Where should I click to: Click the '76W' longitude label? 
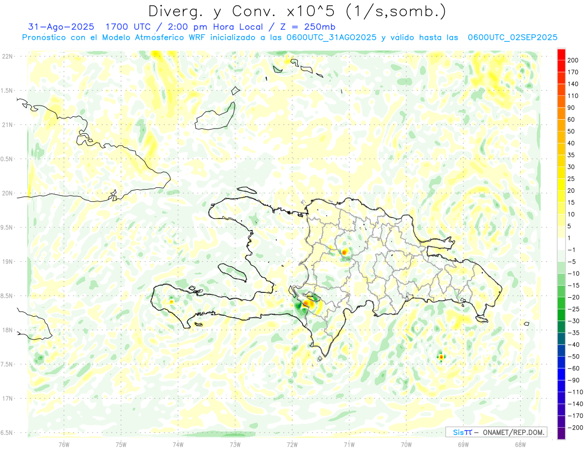click(64, 444)
